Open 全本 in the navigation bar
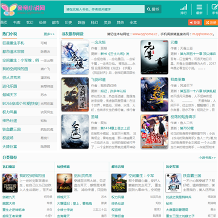This screenshot has height=218, width=218. pos(133,22)
